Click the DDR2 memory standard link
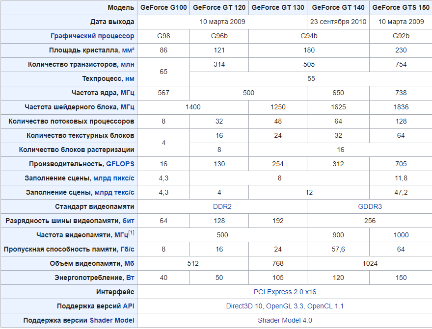The image size is (432, 329). pos(222,206)
